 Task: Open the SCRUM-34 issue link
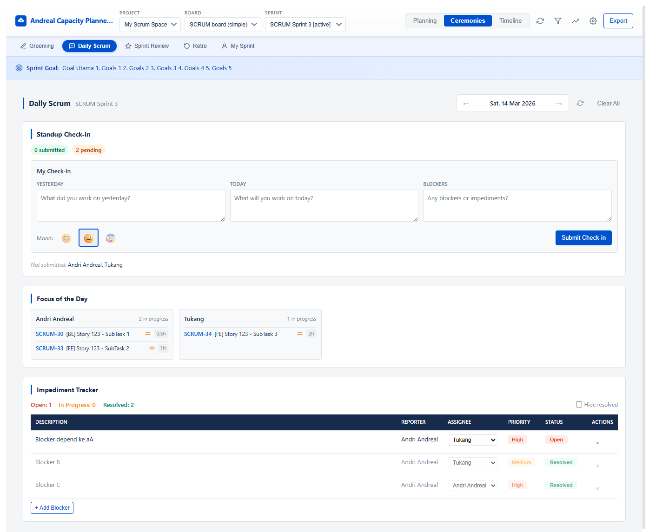tap(198, 334)
